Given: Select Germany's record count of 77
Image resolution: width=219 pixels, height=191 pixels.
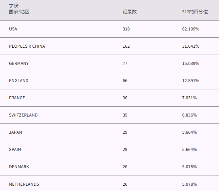Looking at the screenshot, I should pos(125,64).
